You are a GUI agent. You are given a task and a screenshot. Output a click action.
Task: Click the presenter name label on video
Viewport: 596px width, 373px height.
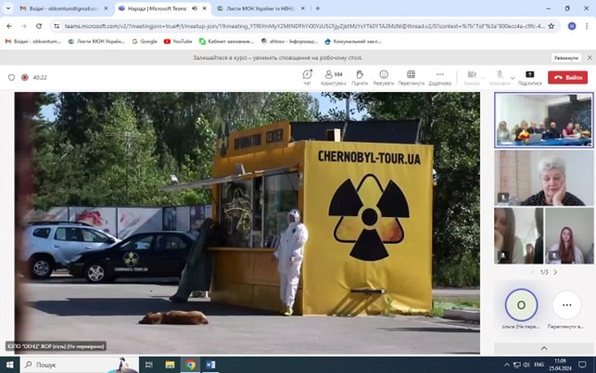56,346
